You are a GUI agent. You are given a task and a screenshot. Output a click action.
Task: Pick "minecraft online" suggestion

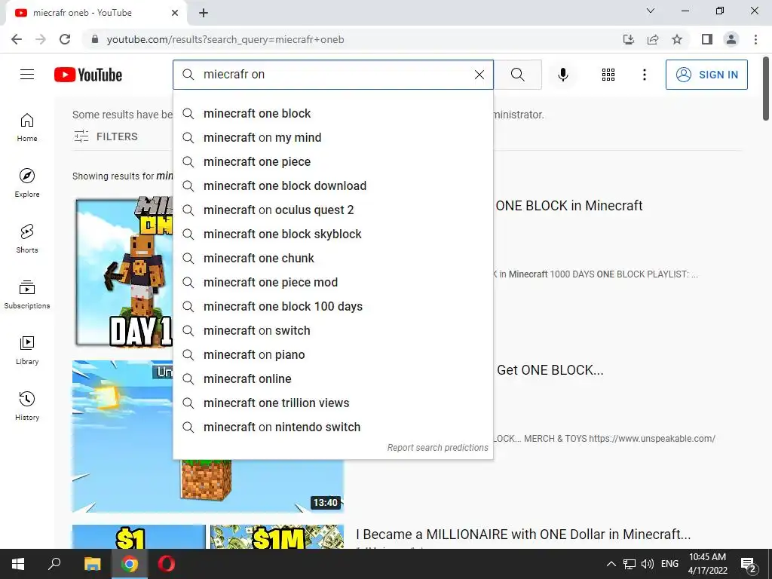click(332, 378)
